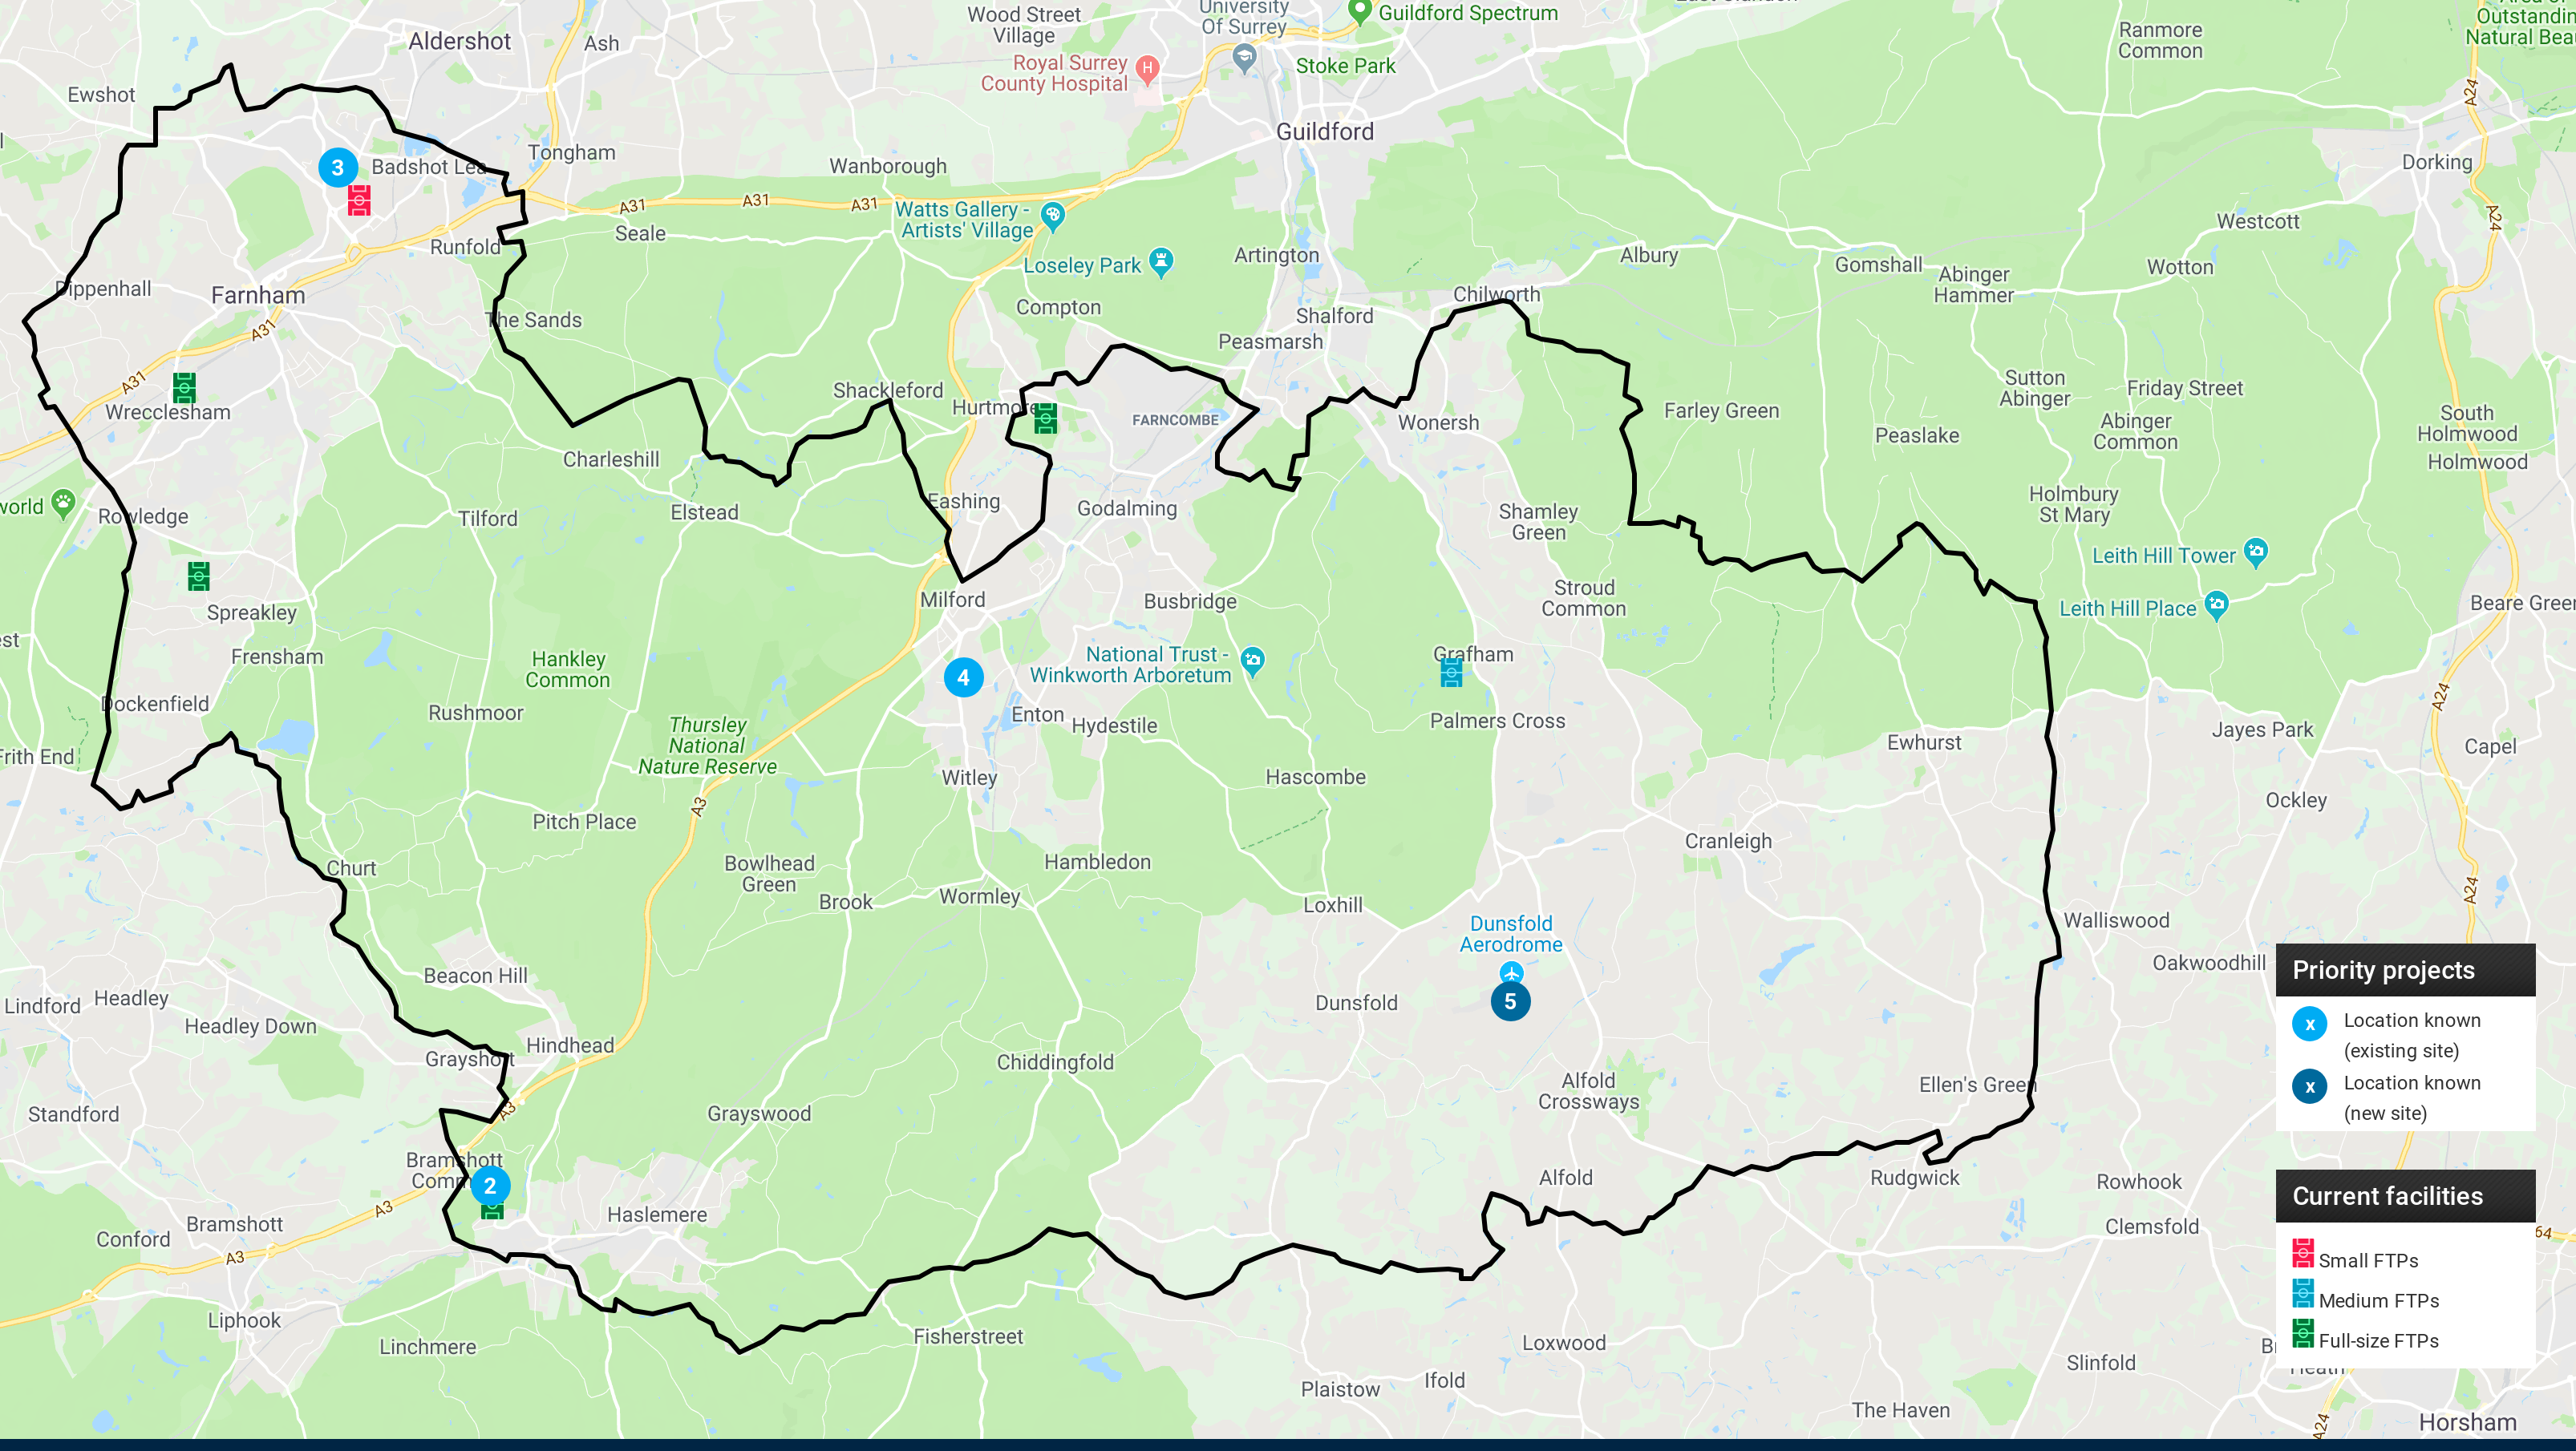This screenshot has height=1451, width=2576.
Task: Select priority project marker 2 near Haslemere
Action: [490, 1186]
